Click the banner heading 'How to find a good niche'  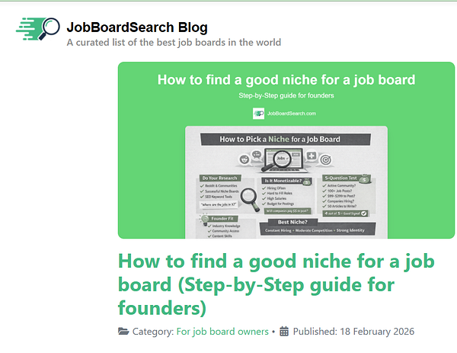286,80
